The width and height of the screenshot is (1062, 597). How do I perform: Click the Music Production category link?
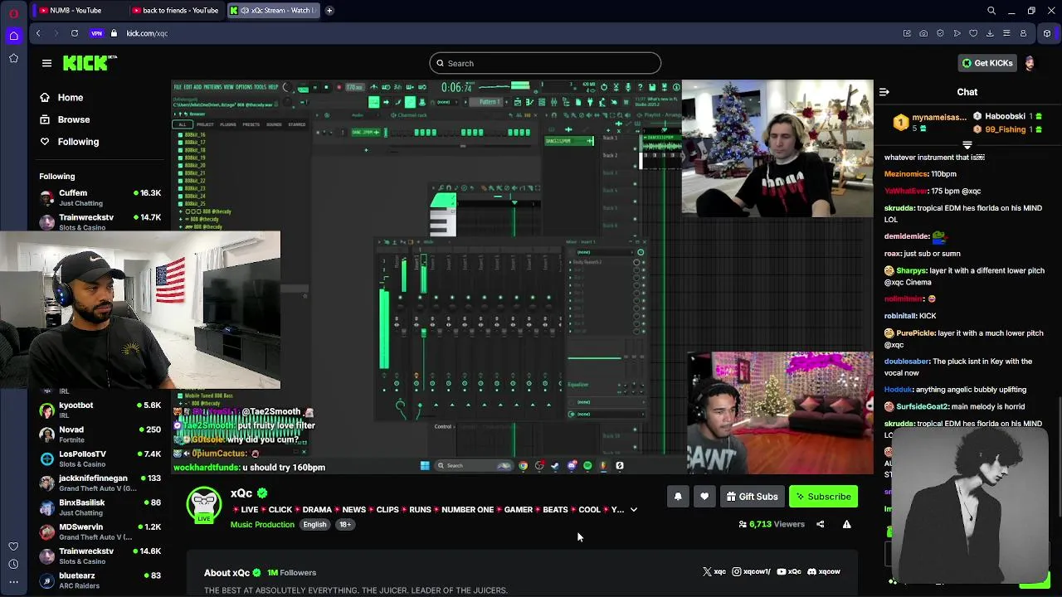pyautogui.click(x=262, y=524)
